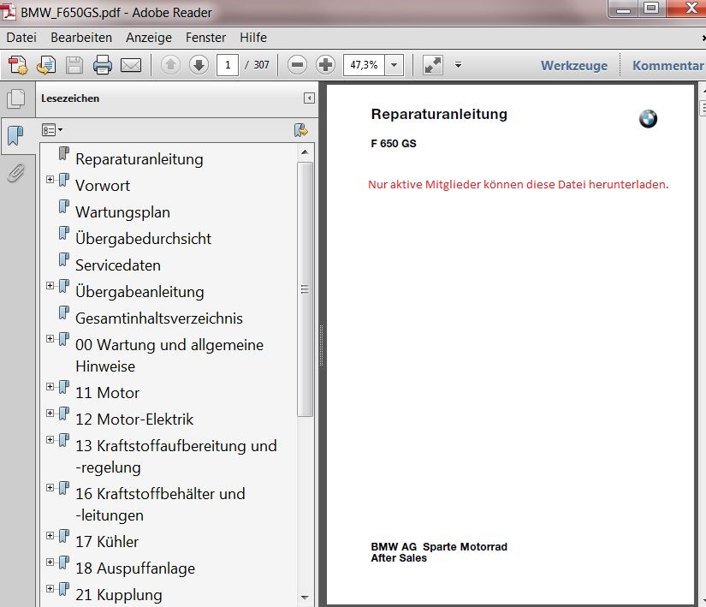
Task: Click the email envelope icon
Action: click(x=130, y=65)
